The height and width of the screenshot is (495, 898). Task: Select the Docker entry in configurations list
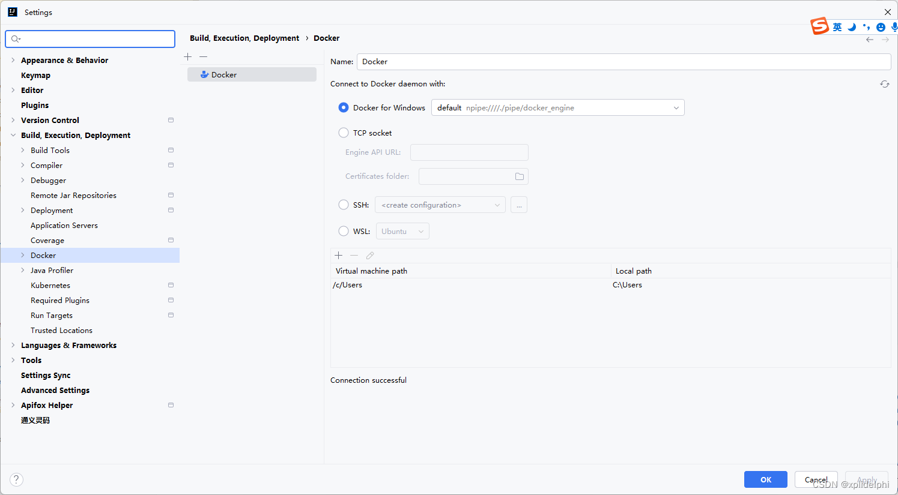[x=252, y=74]
